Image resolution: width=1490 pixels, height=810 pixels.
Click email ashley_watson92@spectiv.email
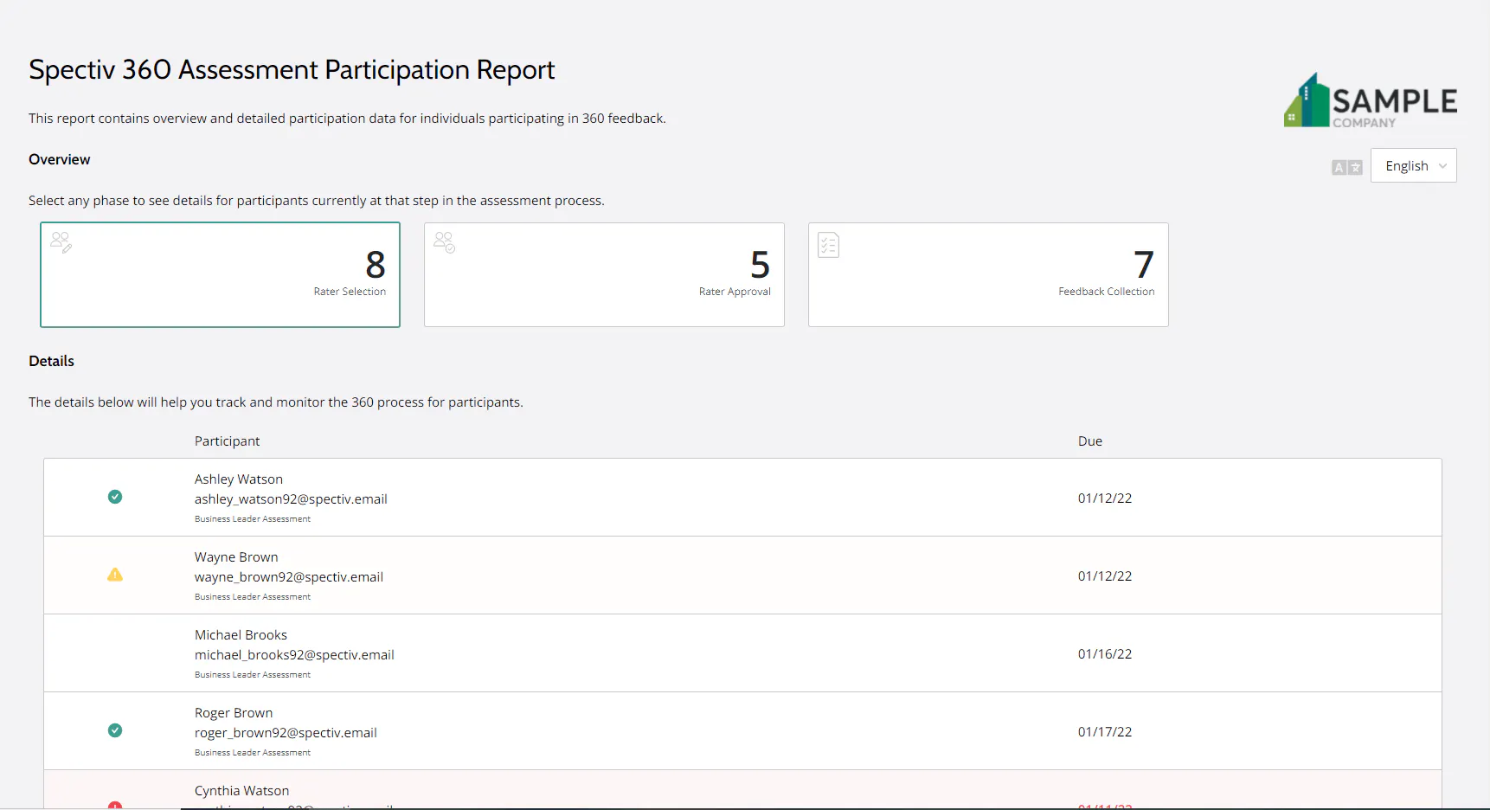pyautogui.click(x=291, y=499)
